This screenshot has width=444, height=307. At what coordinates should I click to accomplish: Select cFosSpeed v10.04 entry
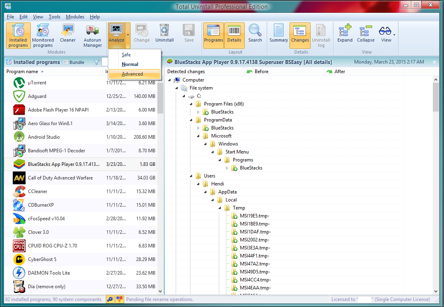click(x=81, y=219)
